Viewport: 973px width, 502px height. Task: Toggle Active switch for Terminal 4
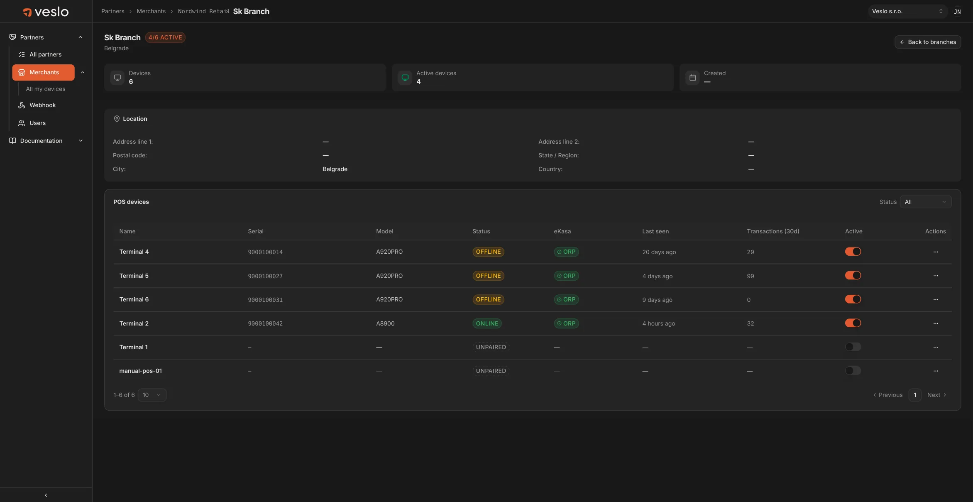(853, 252)
